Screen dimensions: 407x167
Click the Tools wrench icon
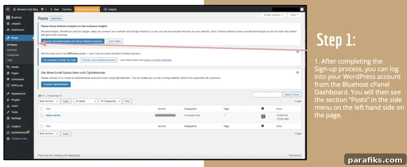(x=8, y=112)
